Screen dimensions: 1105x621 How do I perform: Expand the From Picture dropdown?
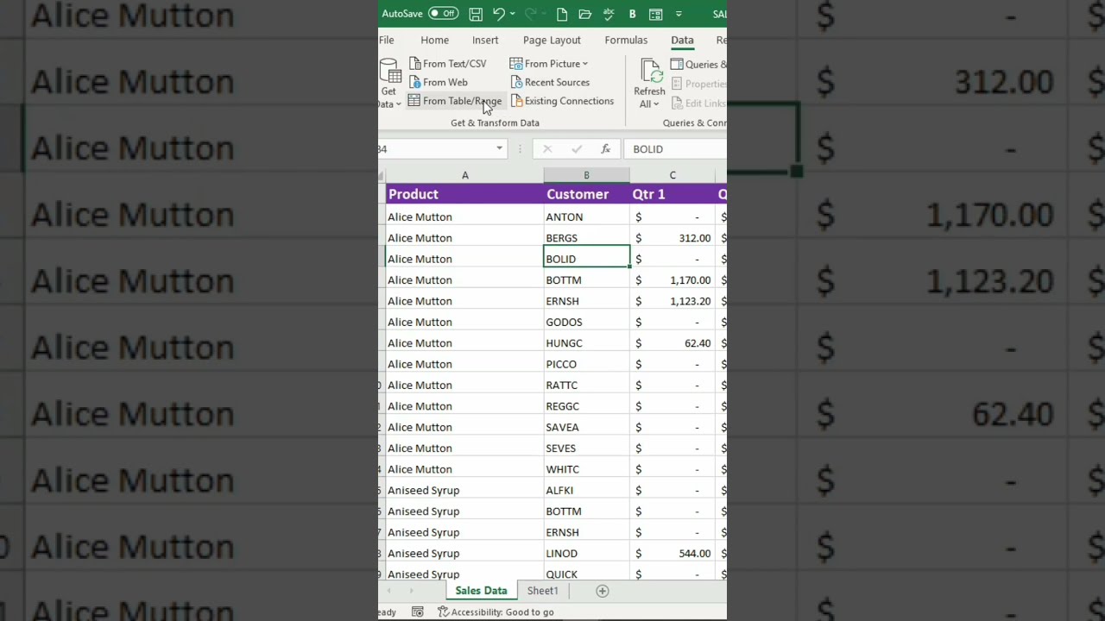[584, 64]
